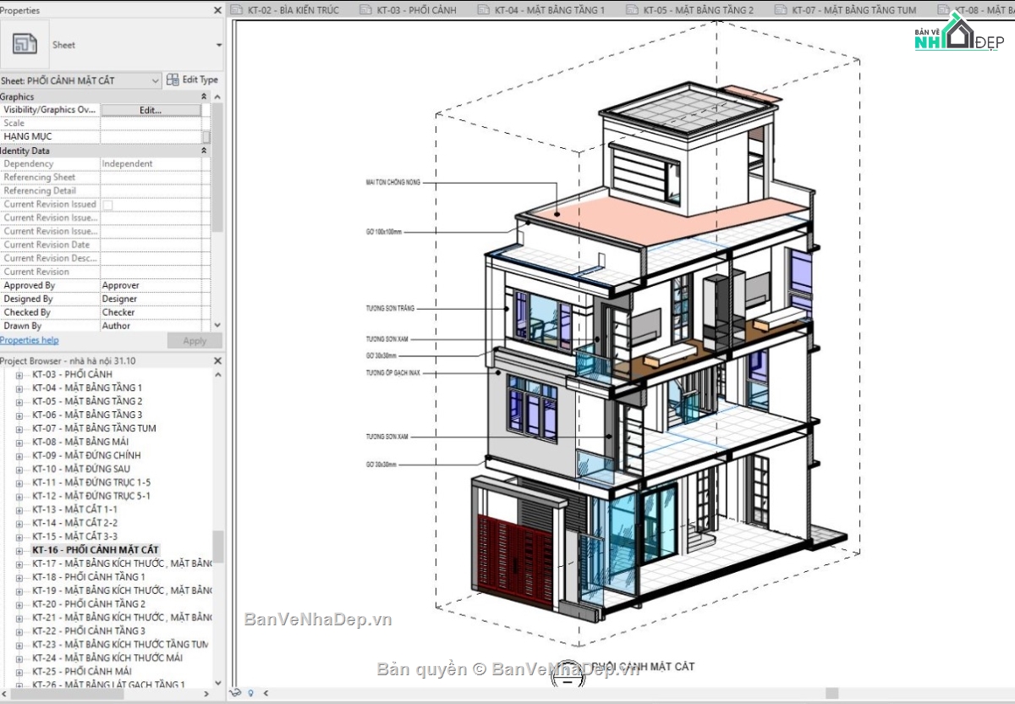Open the Sheet: PHỐI CẢNH MẶT CẮT instance dropdown

click(80, 80)
